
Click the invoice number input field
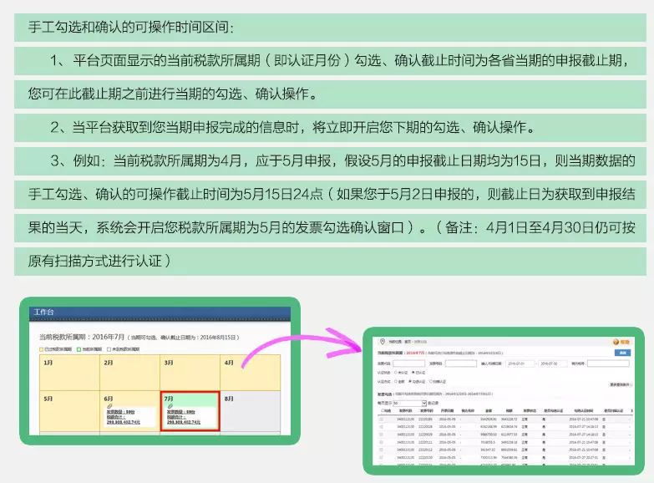461,364
